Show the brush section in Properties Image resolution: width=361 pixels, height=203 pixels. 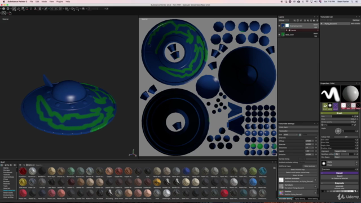(x=325, y=106)
